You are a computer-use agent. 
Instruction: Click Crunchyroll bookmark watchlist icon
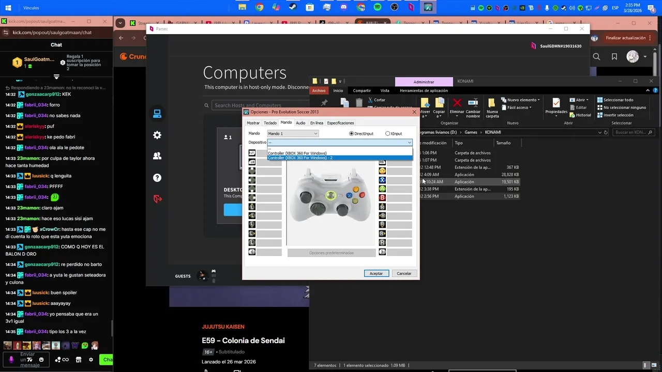[x=614, y=57]
